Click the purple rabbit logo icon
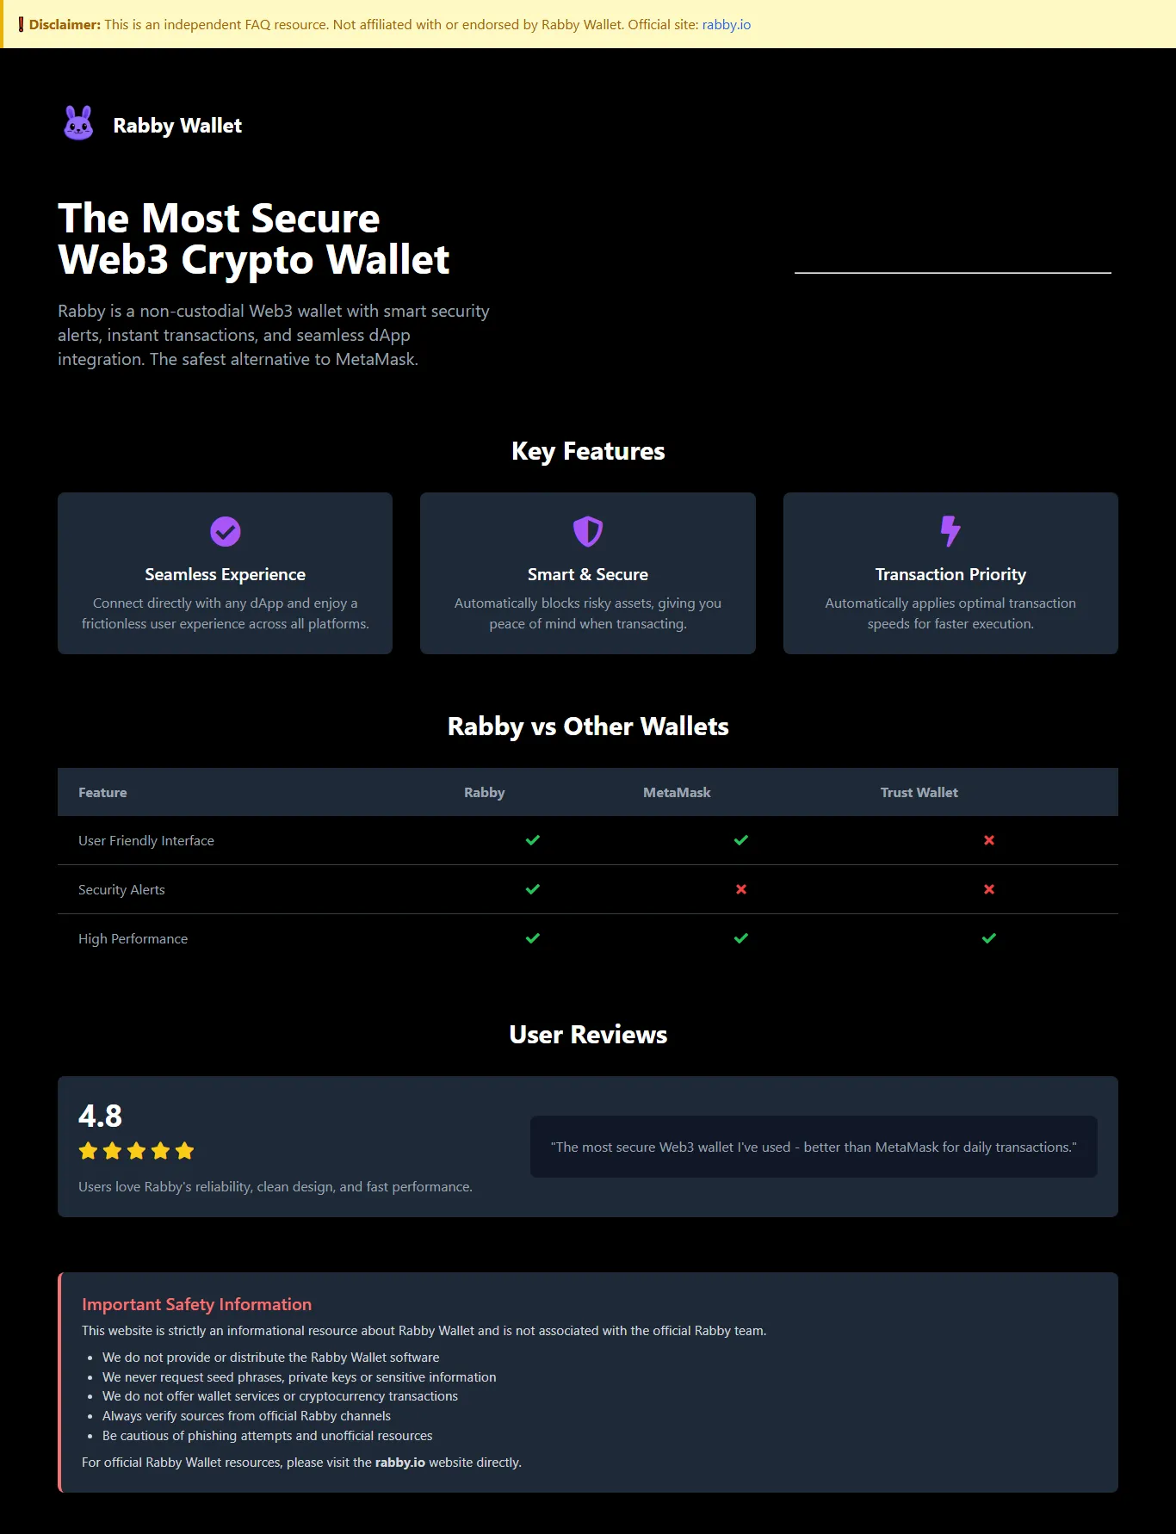The height and width of the screenshot is (1534, 1176). point(78,123)
